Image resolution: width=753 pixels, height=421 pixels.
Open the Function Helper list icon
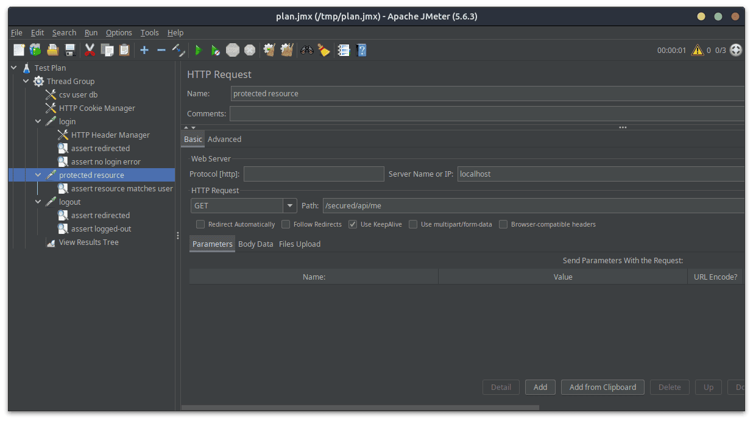[x=344, y=51]
